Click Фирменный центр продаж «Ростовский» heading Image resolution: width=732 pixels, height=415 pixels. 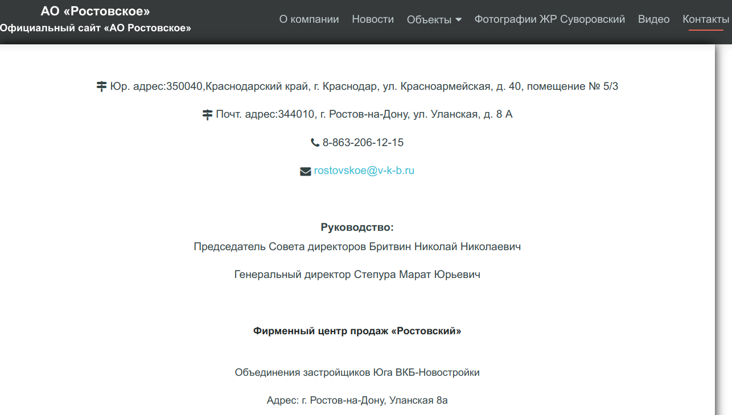click(x=357, y=331)
